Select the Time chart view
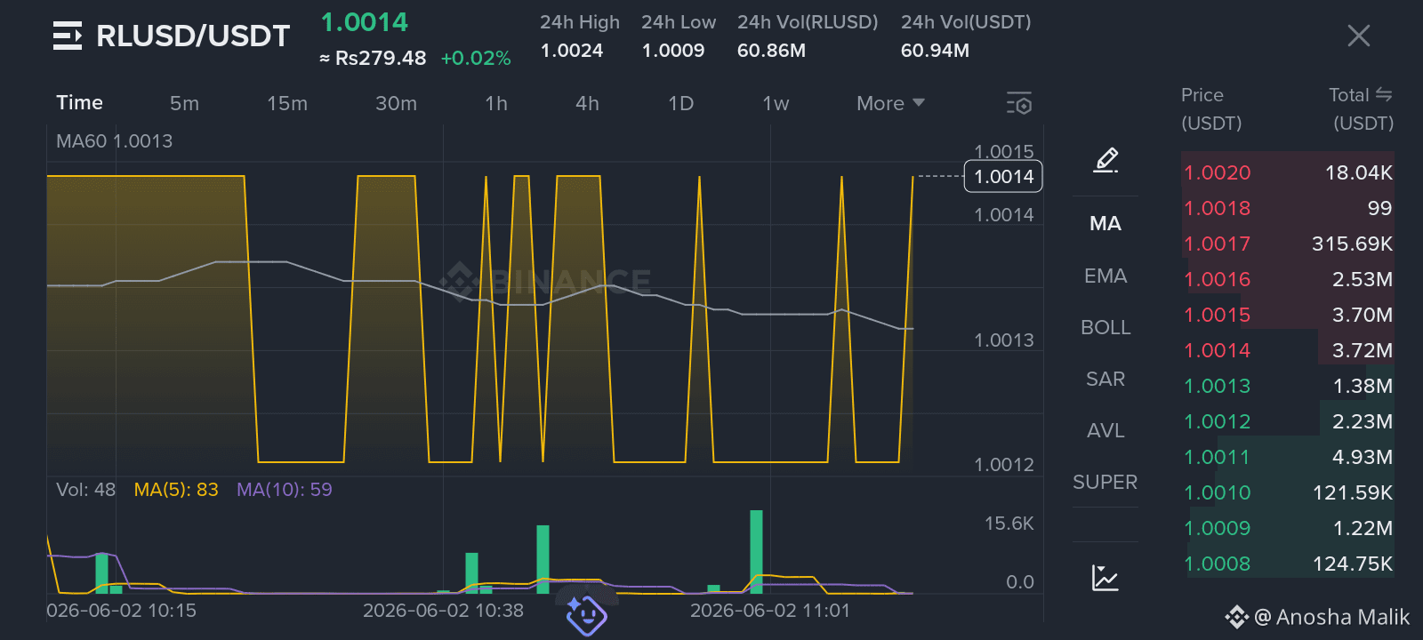The image size is (1423, 640). (x=79, y=102)
